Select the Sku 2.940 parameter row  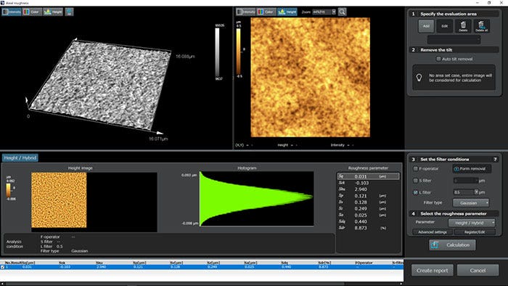368,189
